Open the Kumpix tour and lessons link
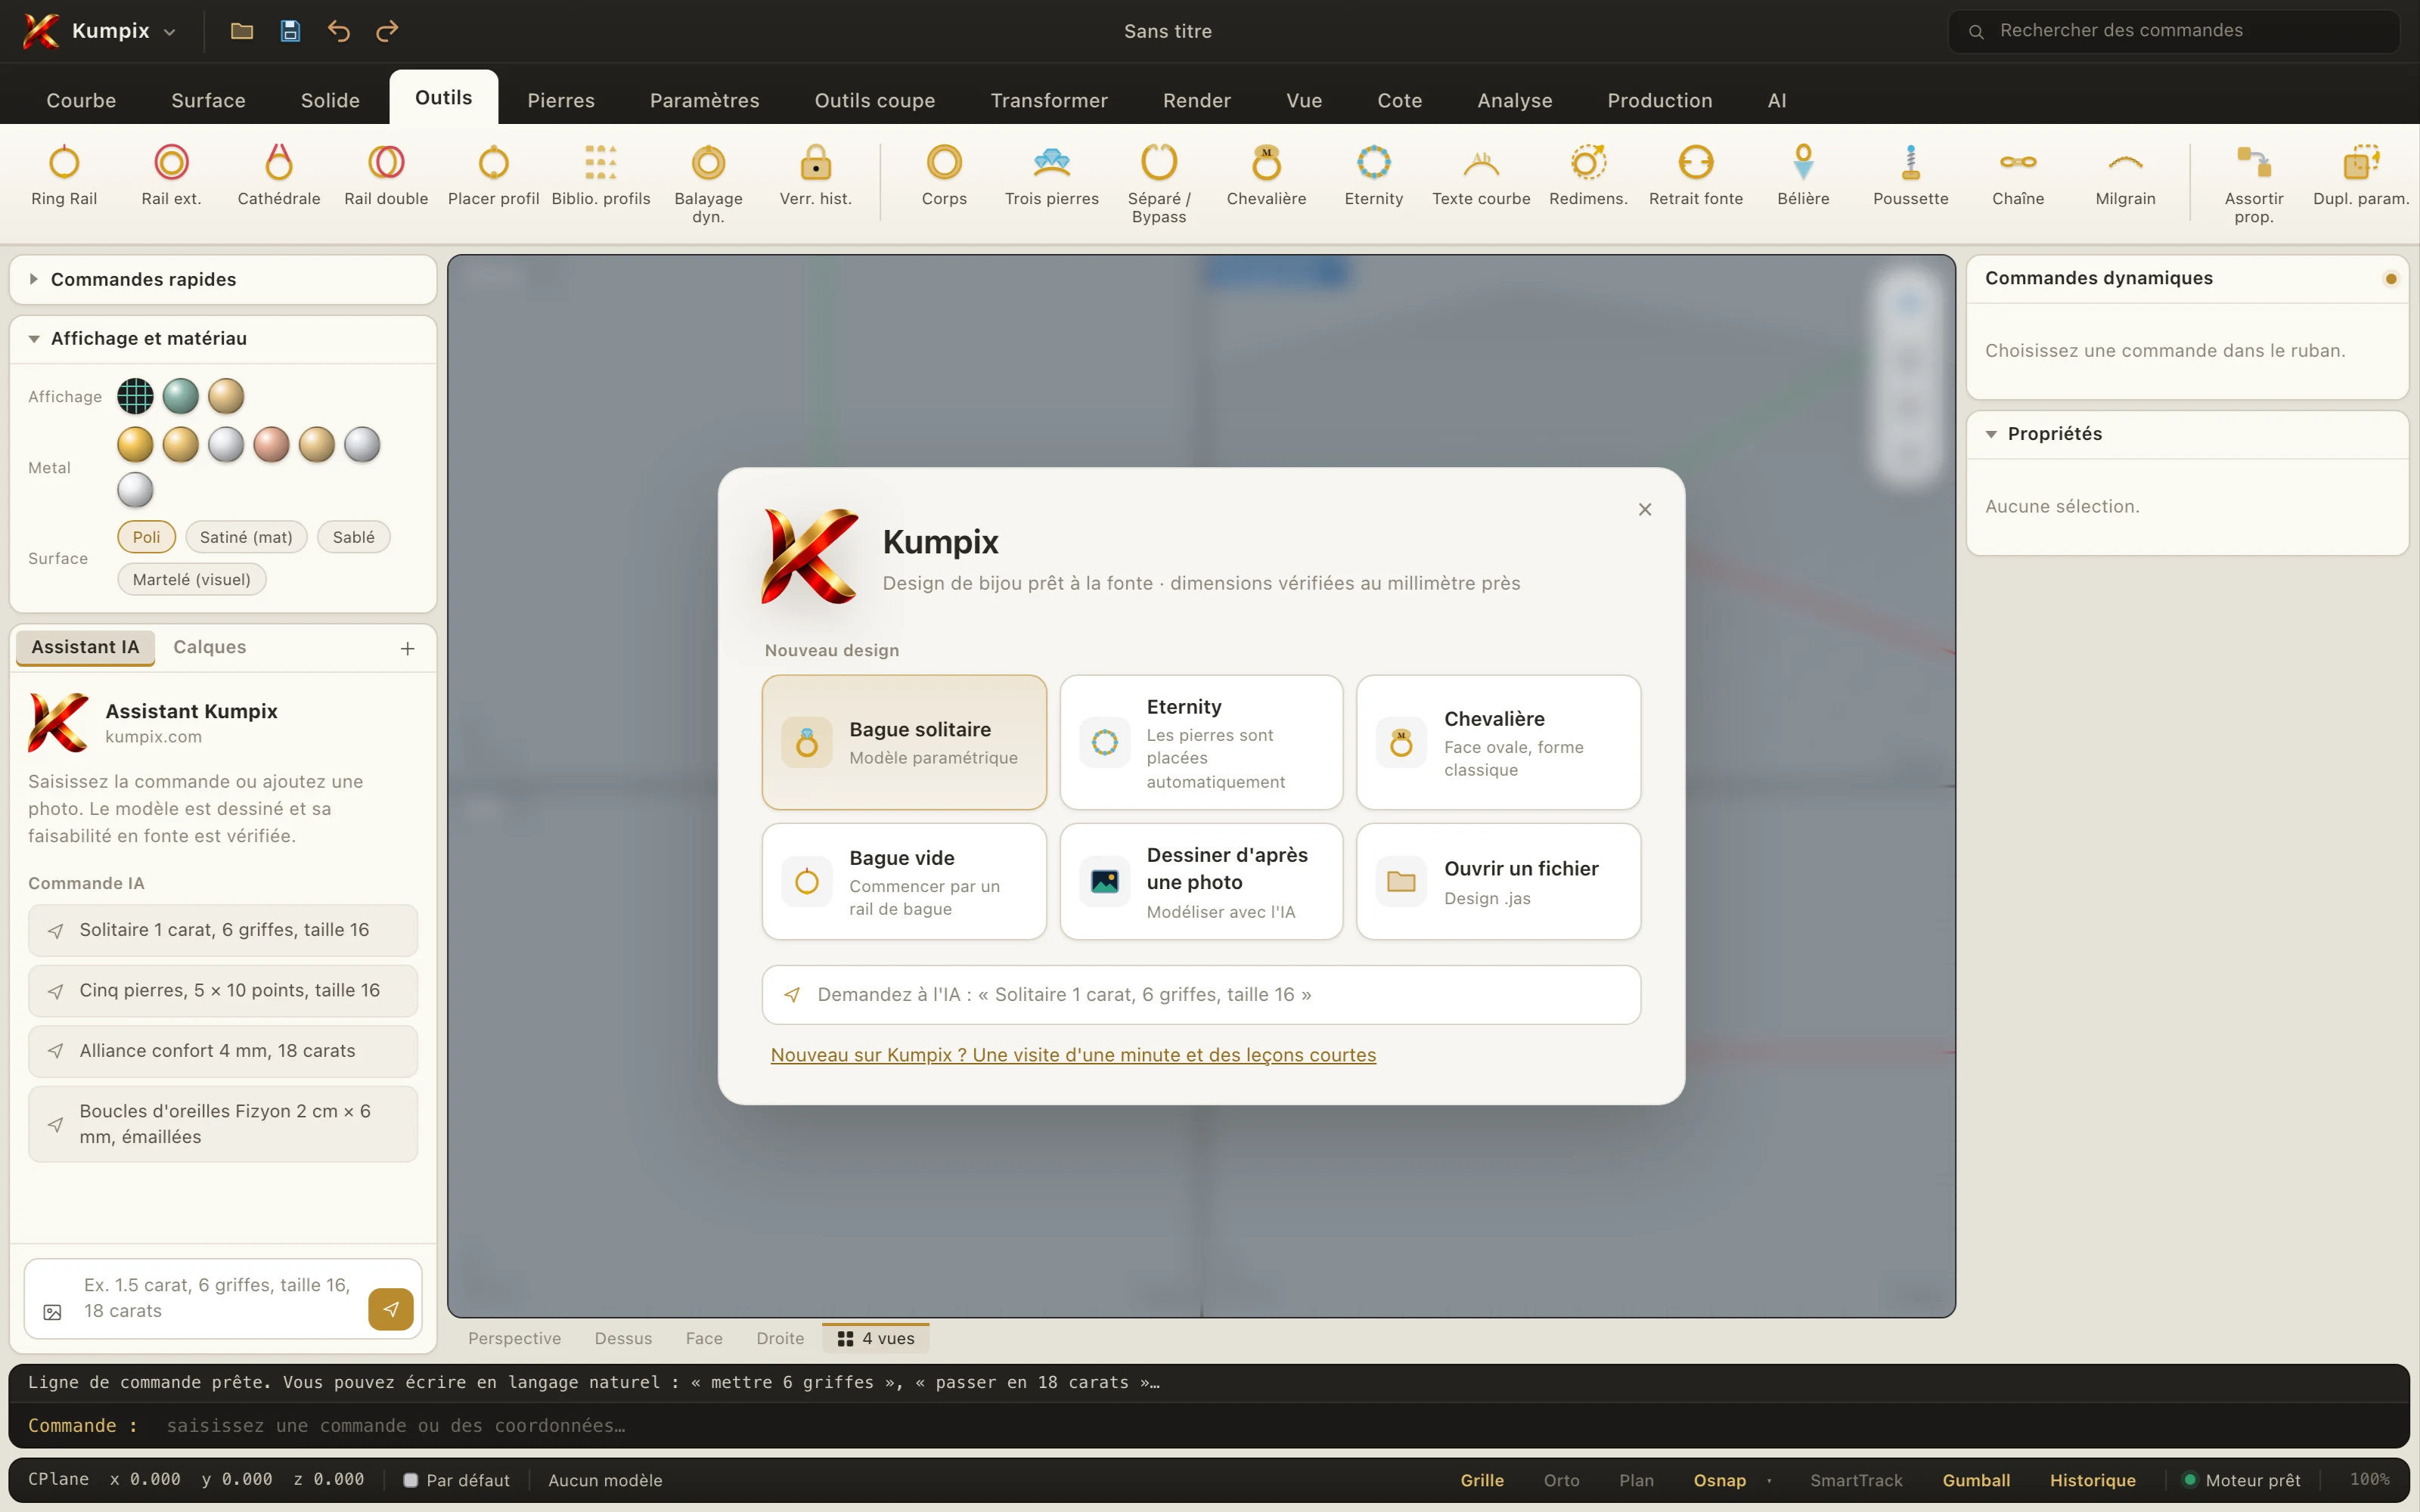 [1073, 1054]
